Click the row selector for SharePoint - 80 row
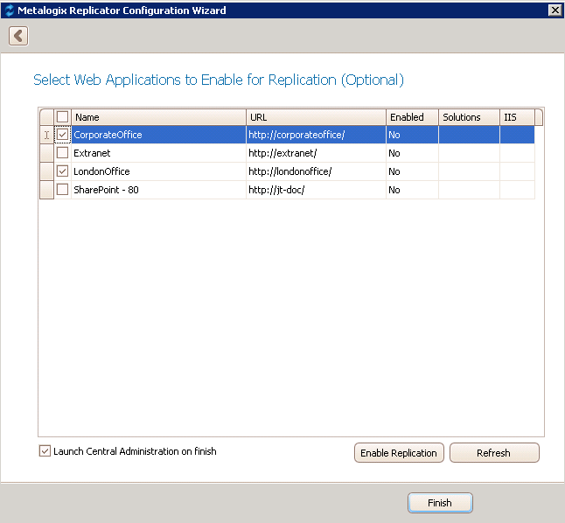Viewport: 565px width, 523px height. tap(46, 190)
